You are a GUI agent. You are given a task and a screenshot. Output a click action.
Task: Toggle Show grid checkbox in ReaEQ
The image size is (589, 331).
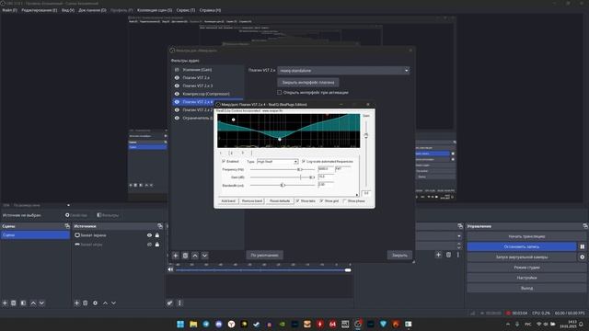tap(321, 201)
